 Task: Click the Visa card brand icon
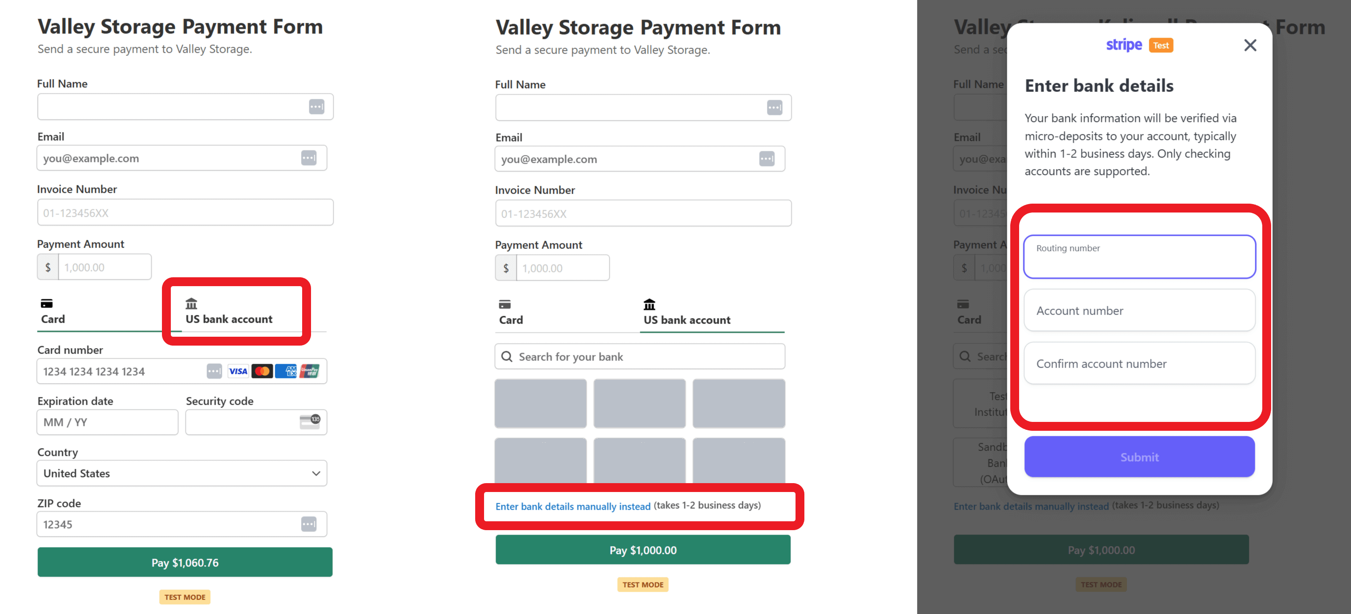(238, 371)
